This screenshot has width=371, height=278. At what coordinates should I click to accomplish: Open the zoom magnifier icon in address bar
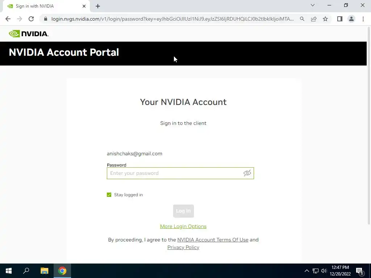pos(302,19)
